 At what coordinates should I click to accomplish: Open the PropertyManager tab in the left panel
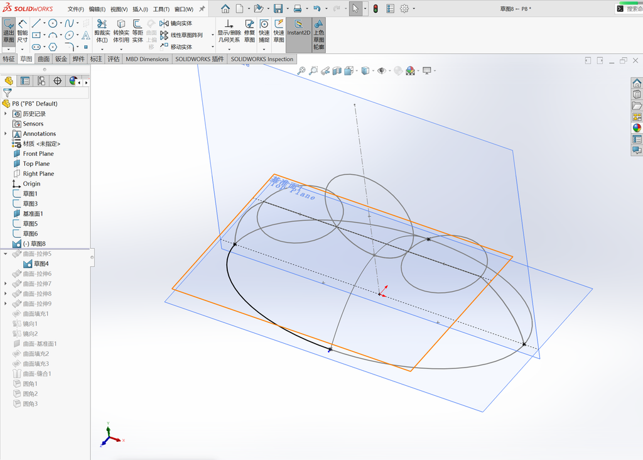coord(25,81)
